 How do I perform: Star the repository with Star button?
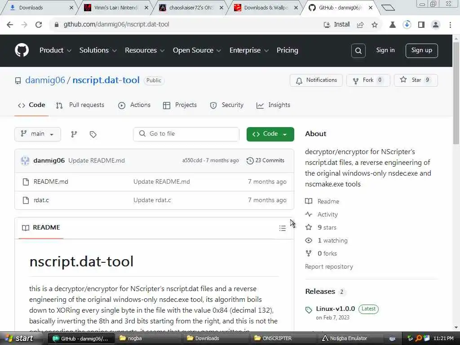pos(416,80)
